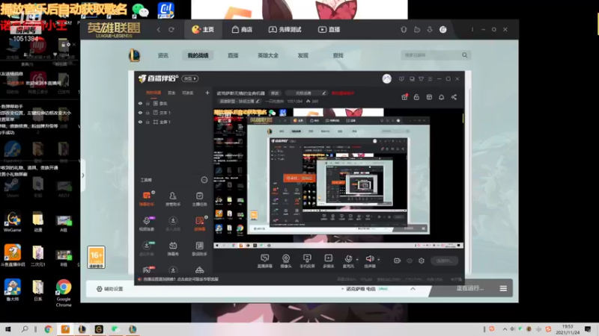Click the 辅助设置 button
599x336 pixels.
(x=109, y=289)
